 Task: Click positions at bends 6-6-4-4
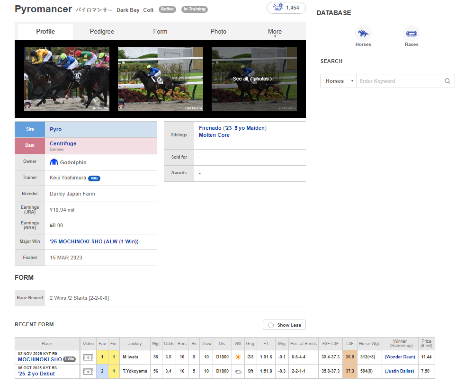click(x=298, y=357)
